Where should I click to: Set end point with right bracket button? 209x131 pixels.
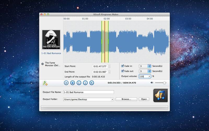pyautogui.click(x=85, y=83)
